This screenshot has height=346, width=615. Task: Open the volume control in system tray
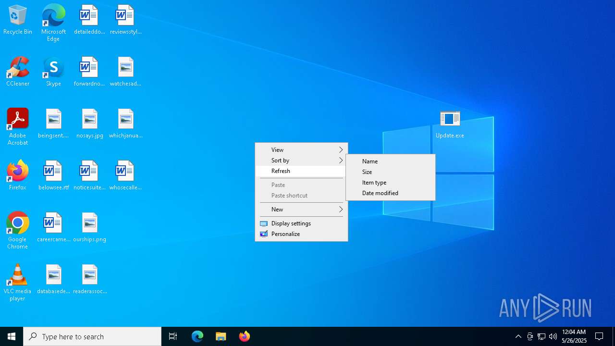(x=553, y=336)
